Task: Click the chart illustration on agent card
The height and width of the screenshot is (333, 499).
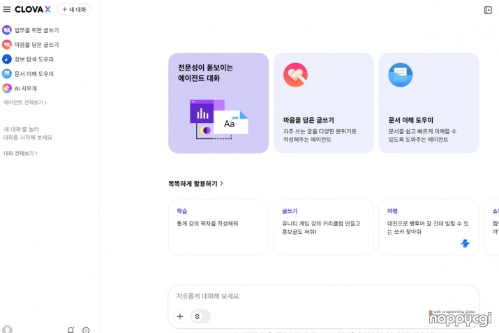Action: (x=218, y=119)
